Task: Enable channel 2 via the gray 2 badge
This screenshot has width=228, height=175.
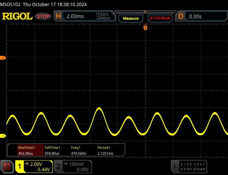Action: (x=58, y=166)
